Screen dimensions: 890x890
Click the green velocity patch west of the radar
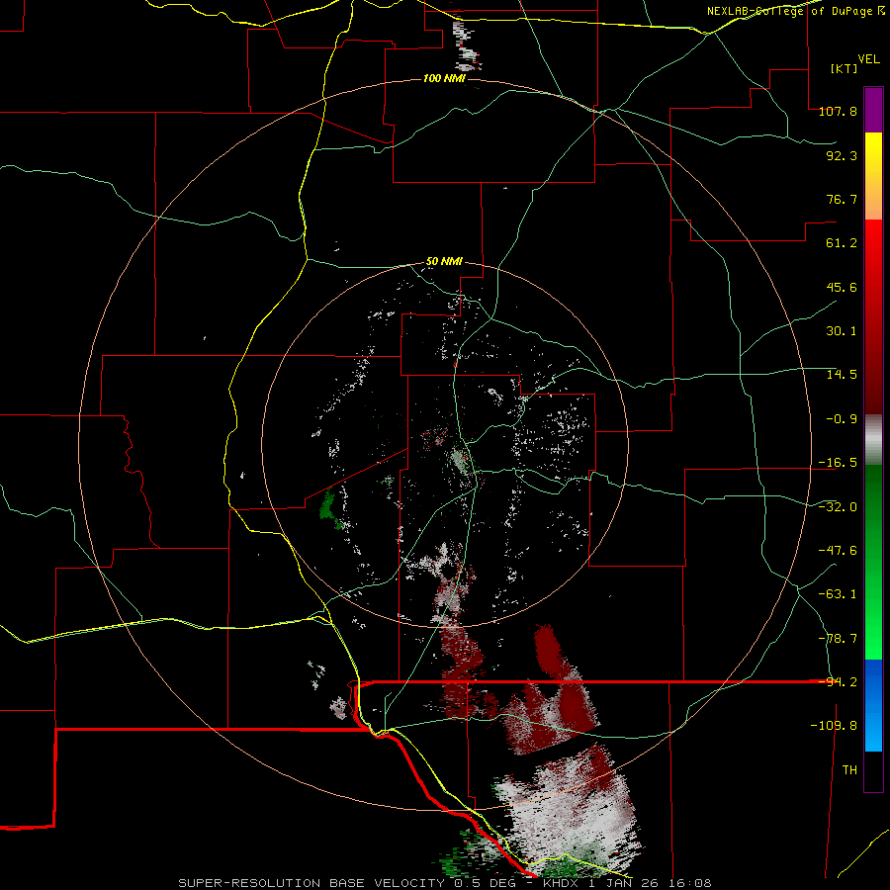[x=328, y=506]
